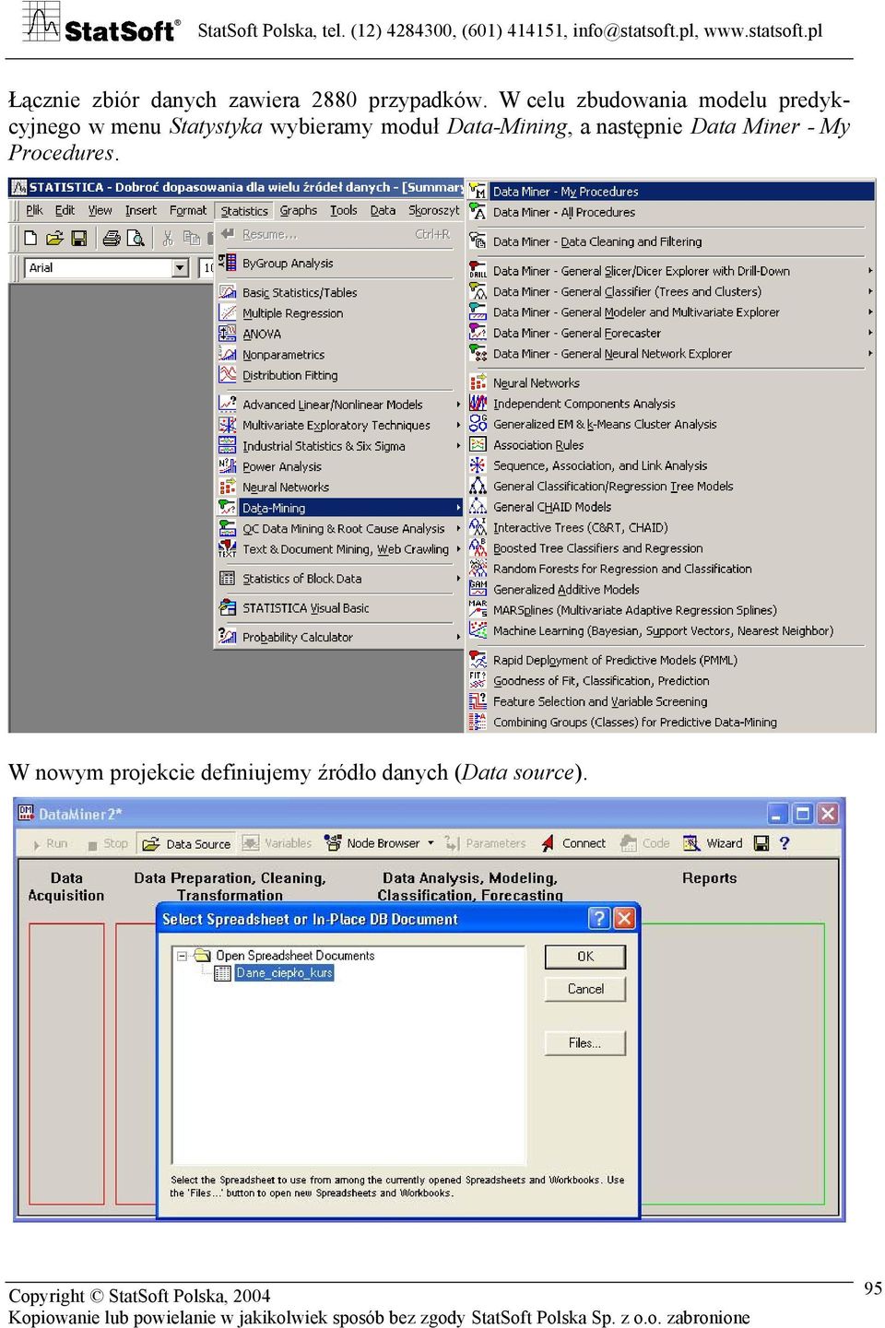This screenshot has height=1328, width=885.
Task: Click the font size field beside Arial
Action: click(x=207, y=267)
